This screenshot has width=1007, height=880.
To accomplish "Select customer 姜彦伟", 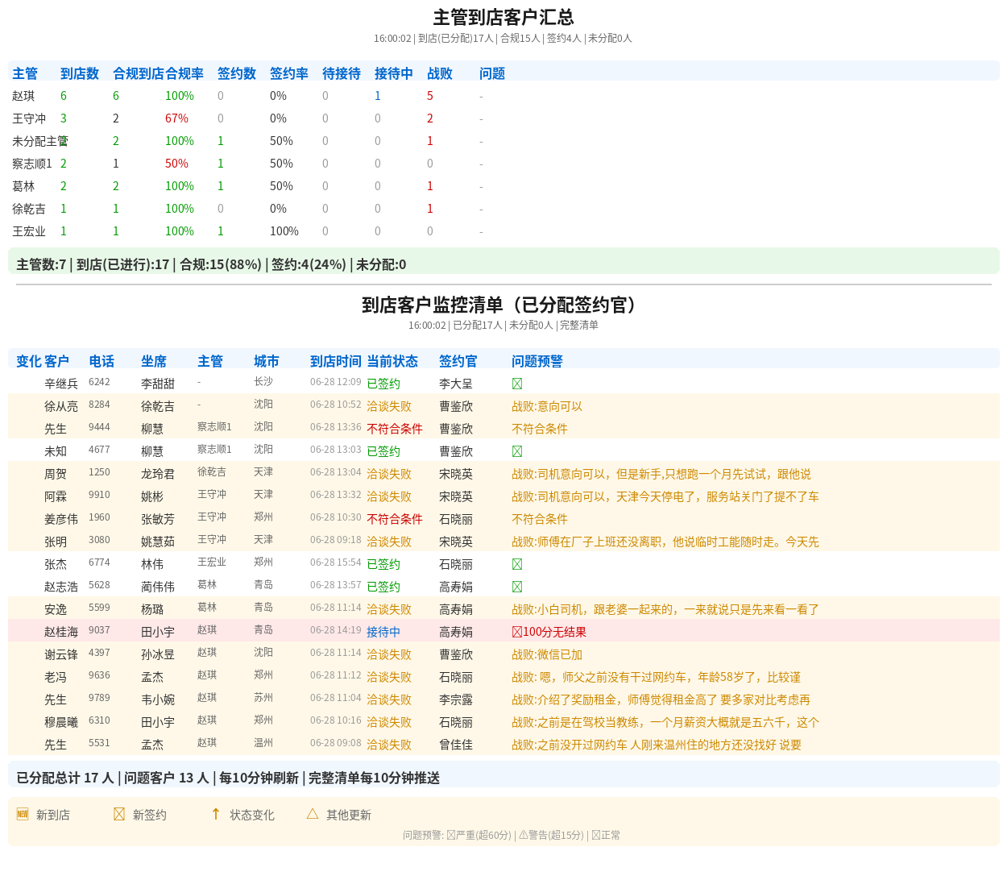I will pos(61,520).
